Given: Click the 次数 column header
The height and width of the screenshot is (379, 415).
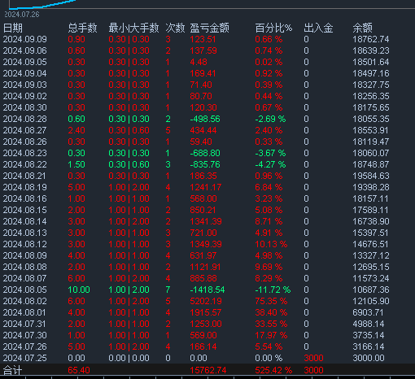Looking at the screenshot, I should (x=175, y=28).
